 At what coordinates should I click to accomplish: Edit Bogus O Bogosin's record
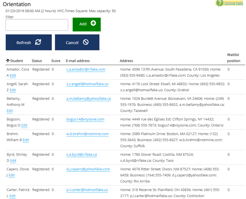(x=24, y=125)
